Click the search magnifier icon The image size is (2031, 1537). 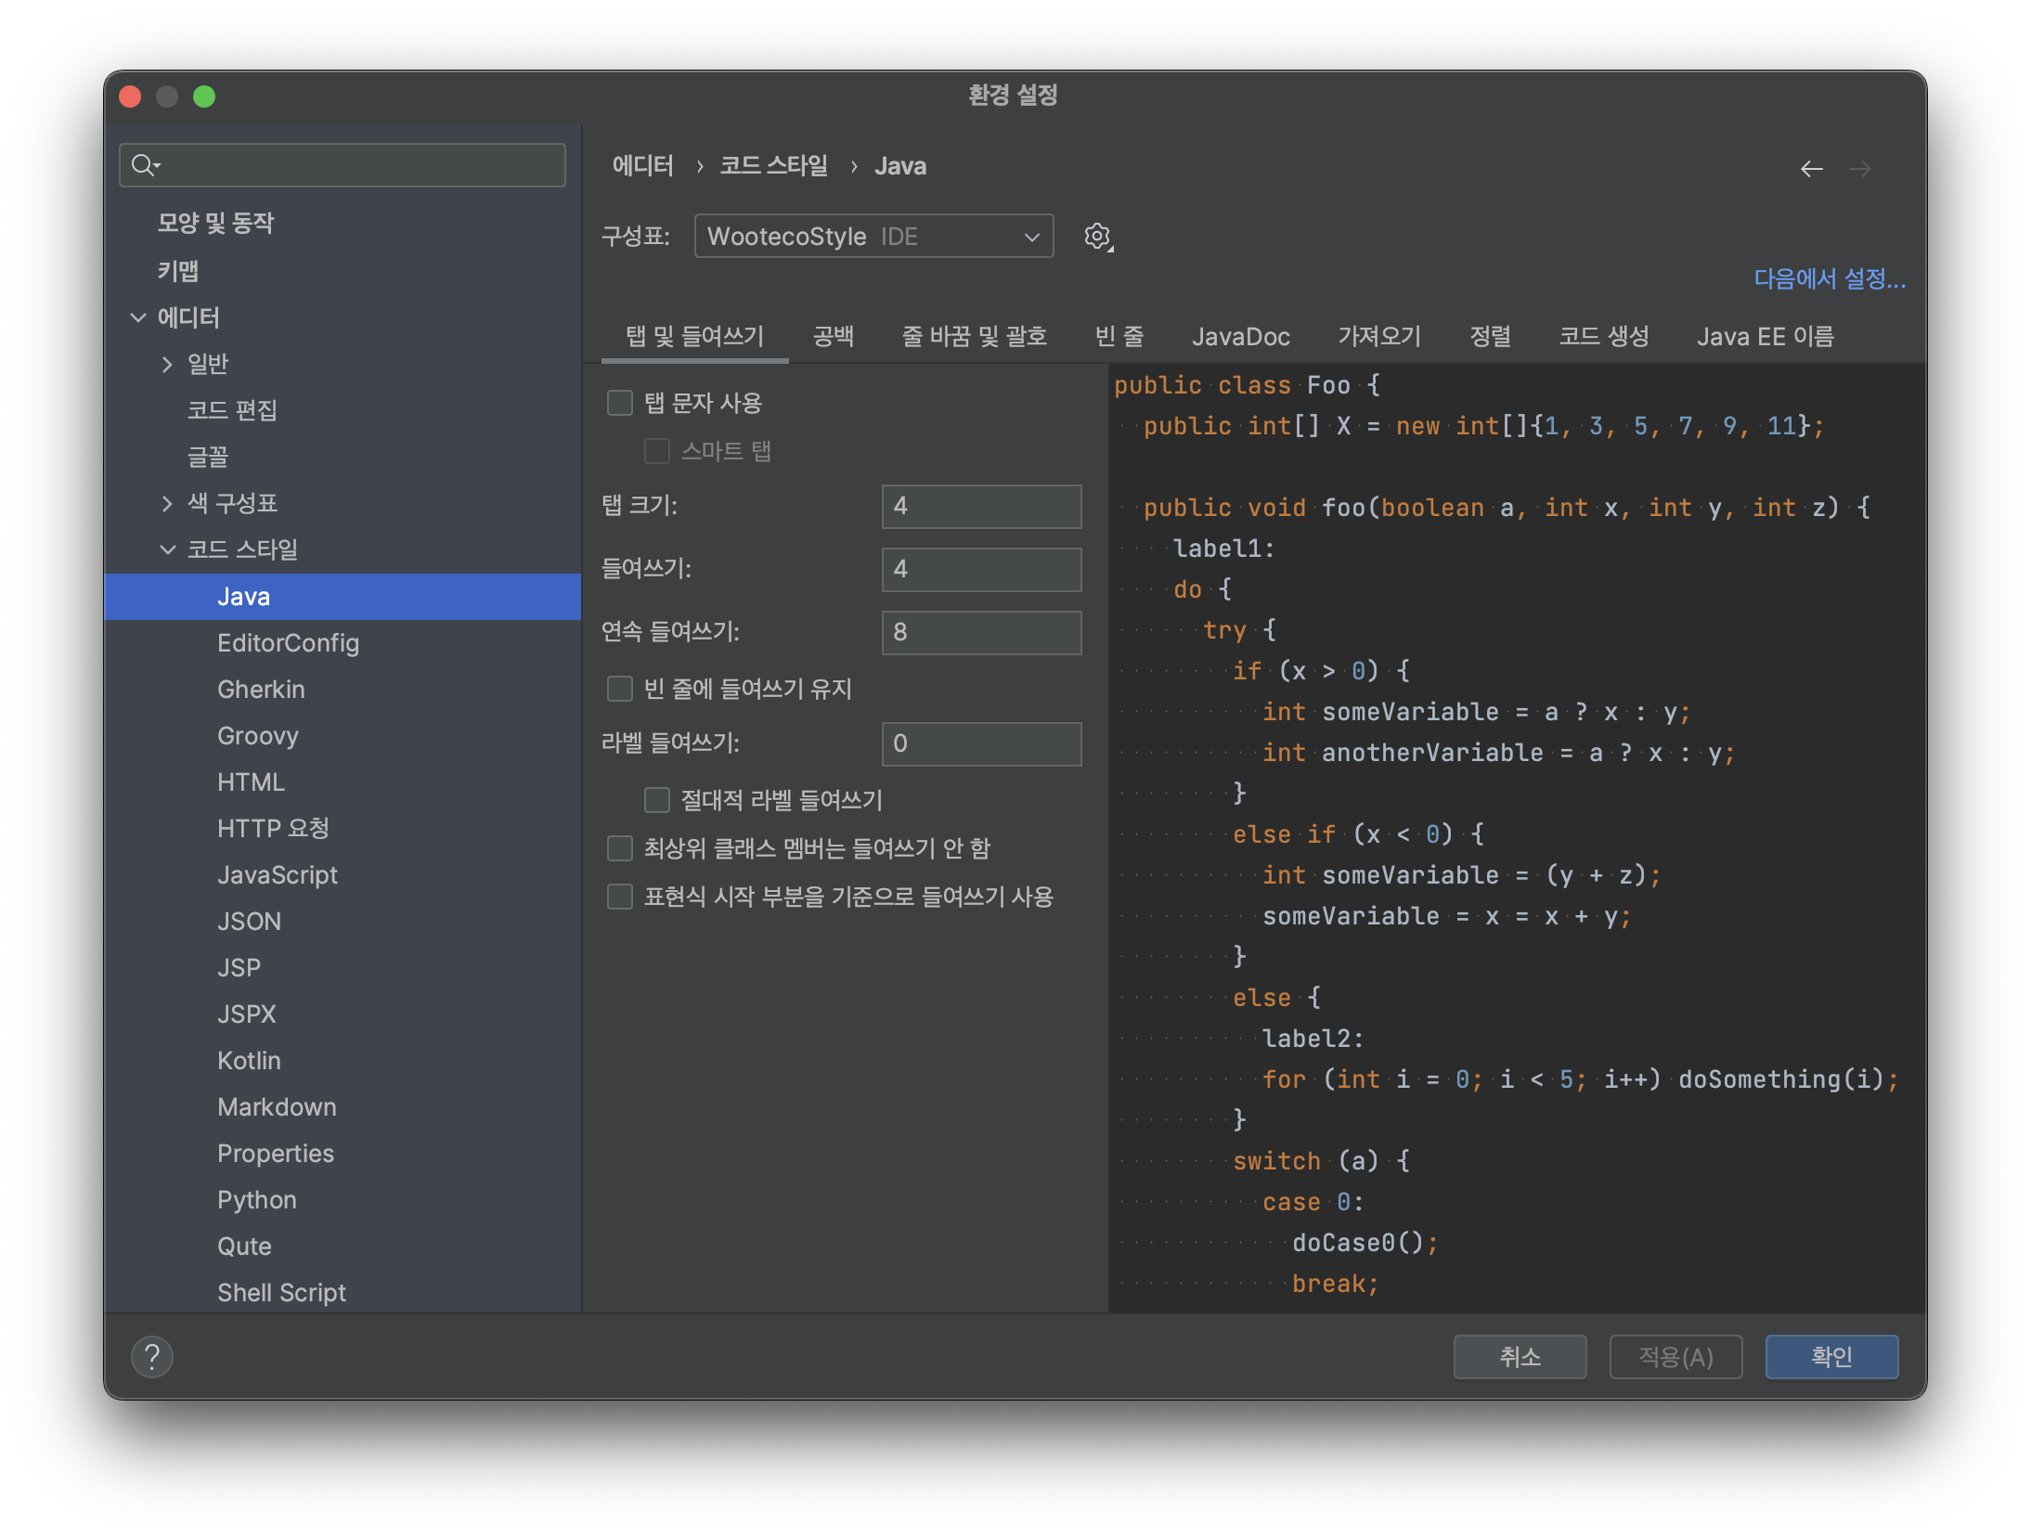(143, 165)
